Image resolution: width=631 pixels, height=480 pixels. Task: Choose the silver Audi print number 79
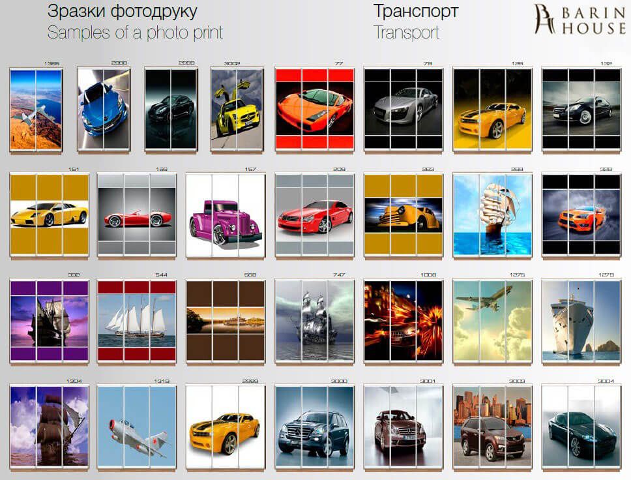403,110
